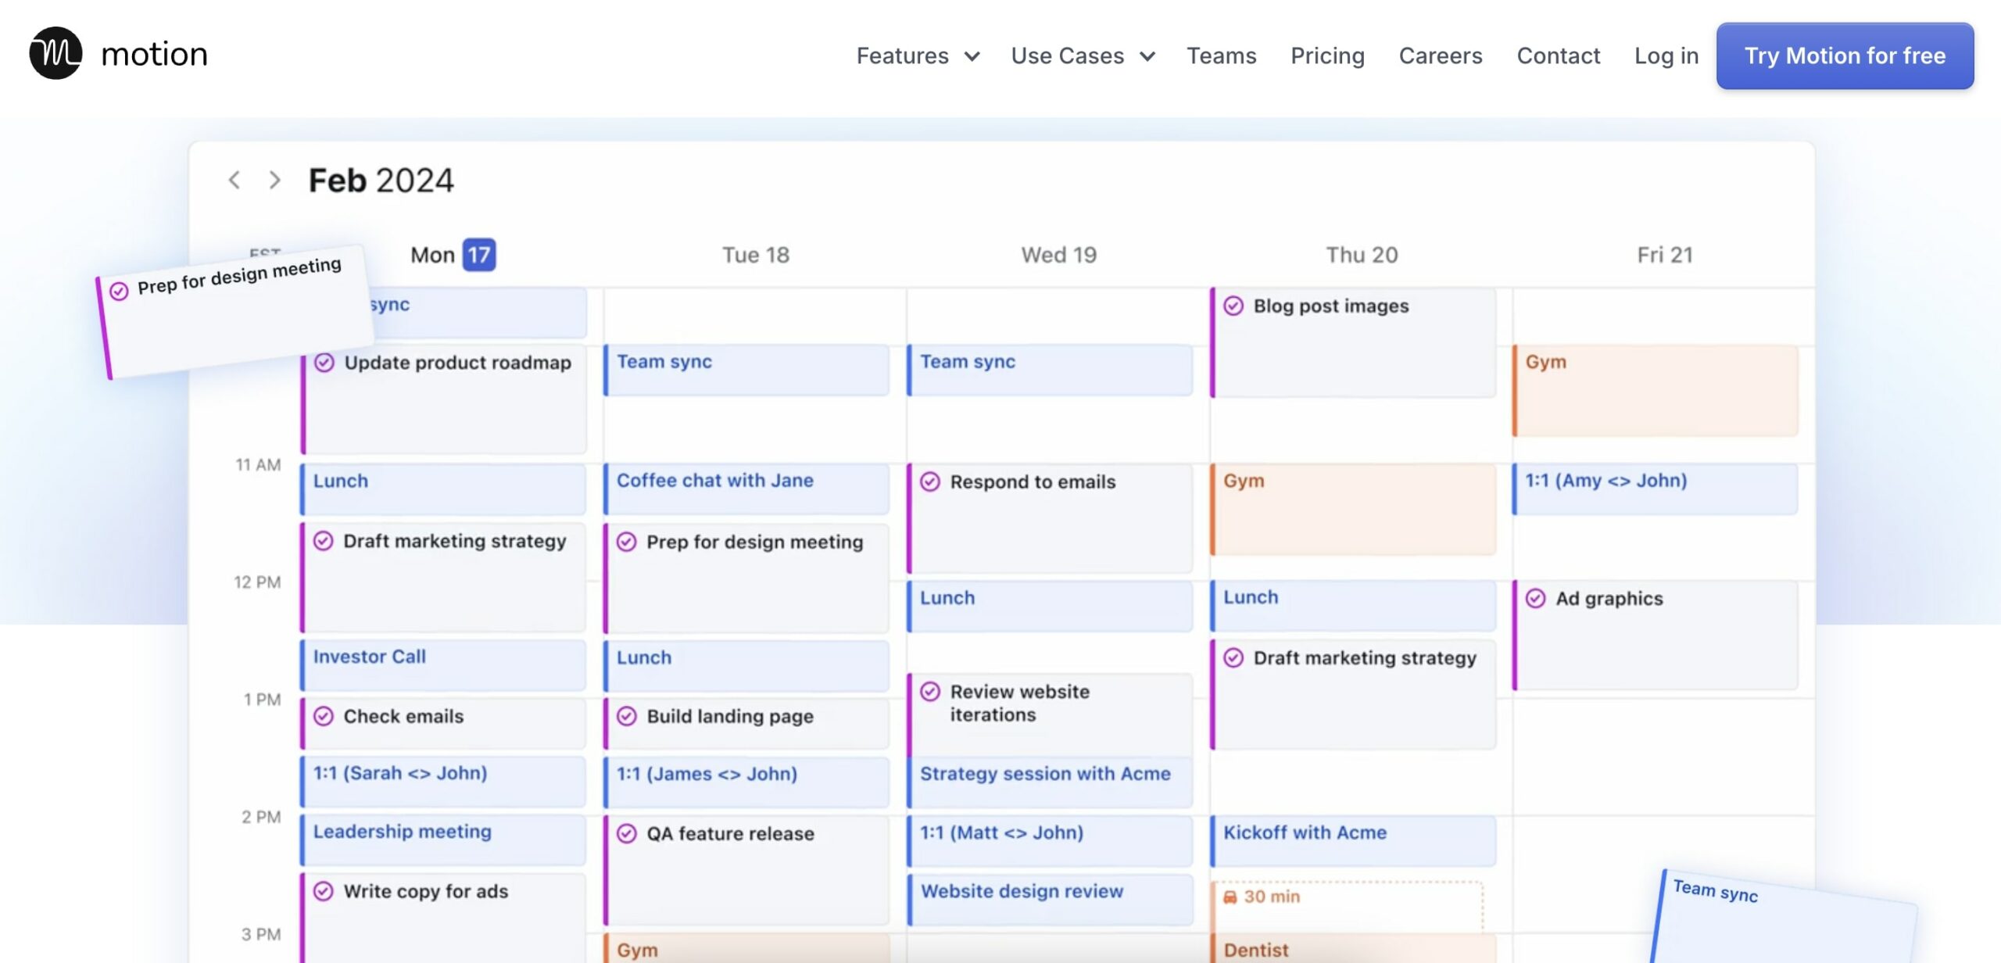The width and height of the screenshot is (2001, 963).
Task: Click Try Motion for free
Action: point(1845,55)
